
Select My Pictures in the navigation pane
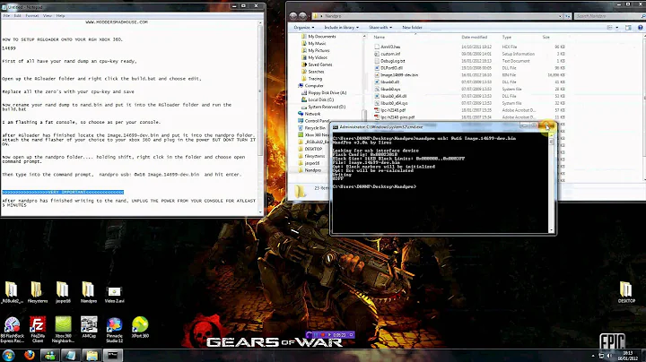click(x=319, y=50)
